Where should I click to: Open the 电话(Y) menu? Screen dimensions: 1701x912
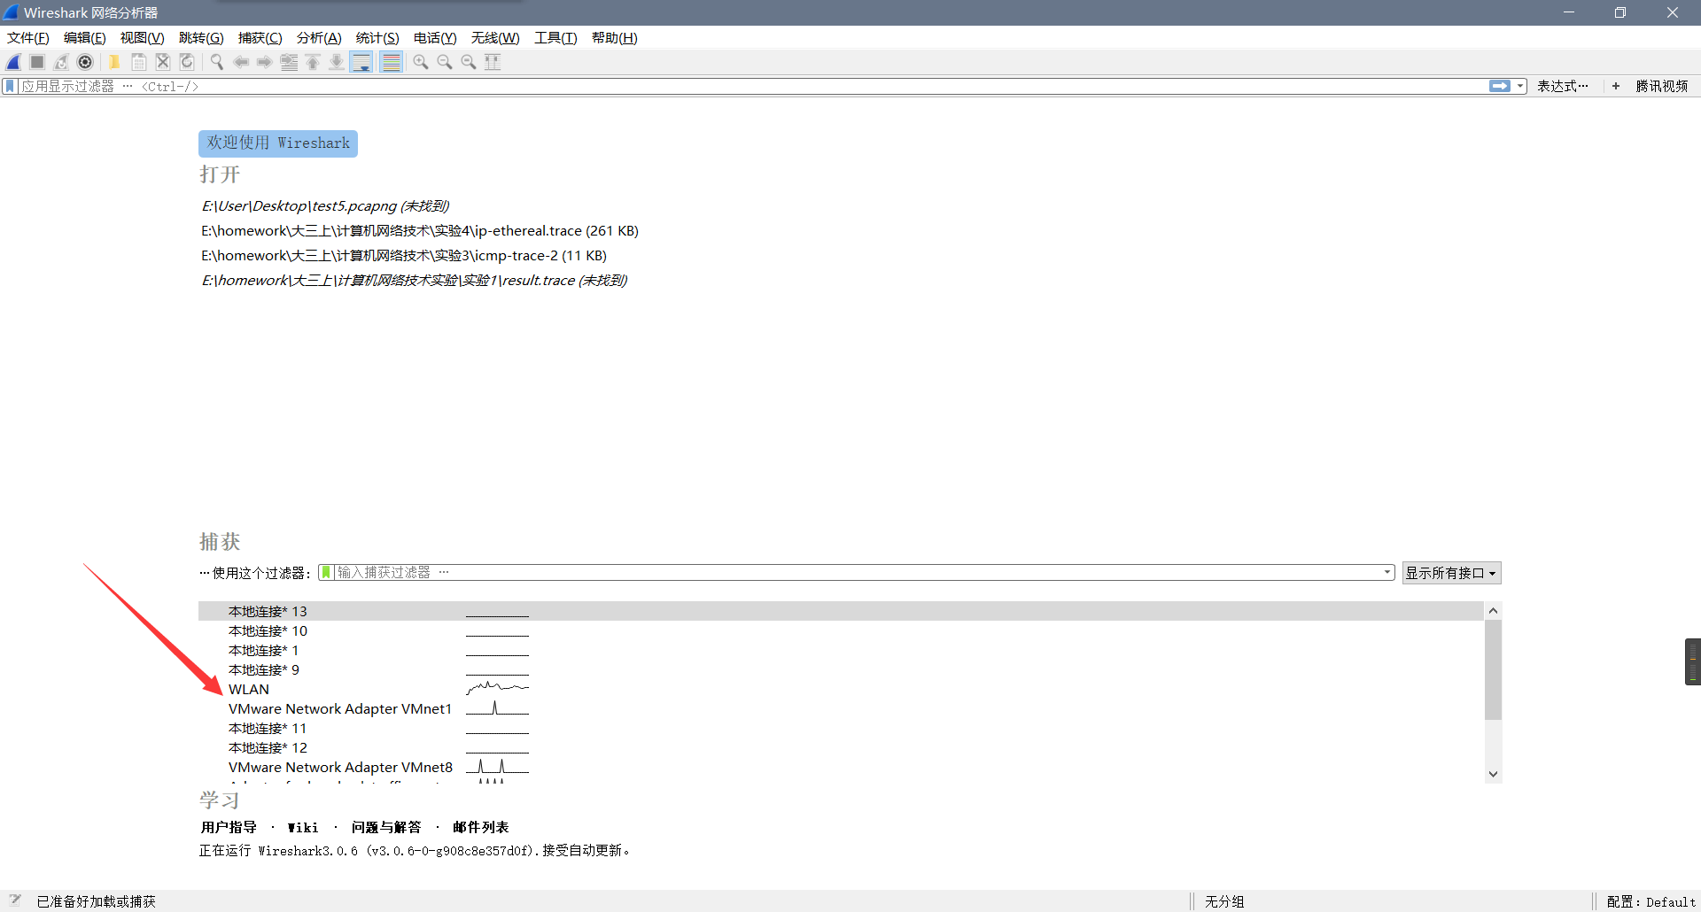point(435,38)
